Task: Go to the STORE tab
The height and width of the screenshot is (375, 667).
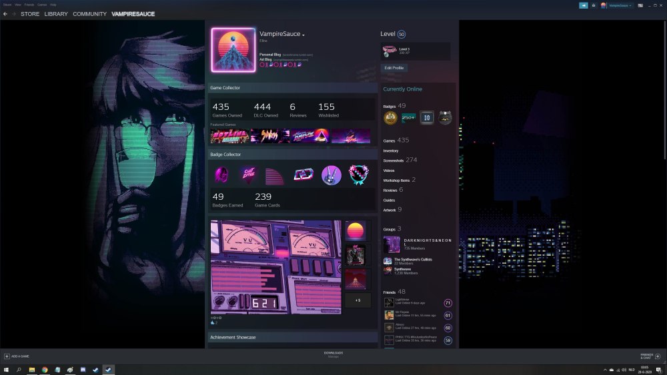Action: click(30, 14)
